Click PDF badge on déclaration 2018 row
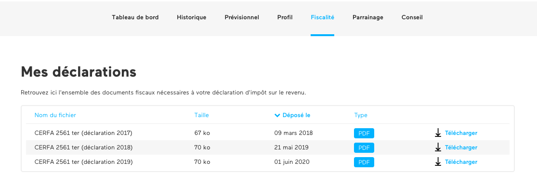537x187 pixels. [364, 147]
